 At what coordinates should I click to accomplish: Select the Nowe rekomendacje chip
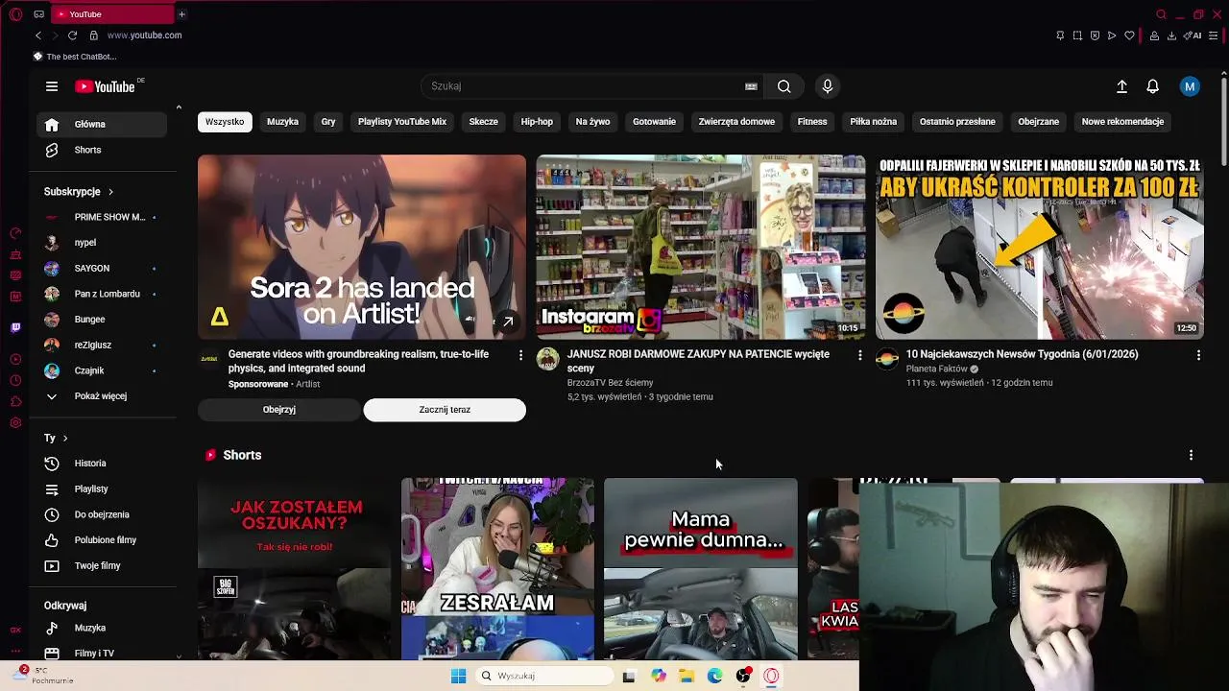(x=1122, y=122)
